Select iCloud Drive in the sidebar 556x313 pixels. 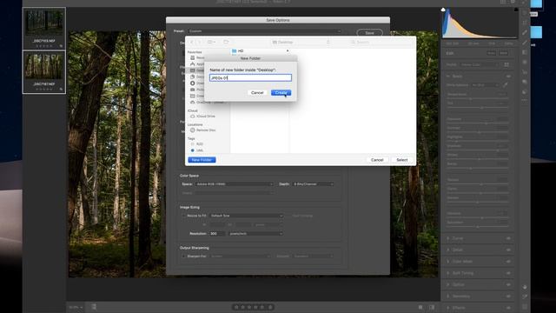[x=202, y=116]
